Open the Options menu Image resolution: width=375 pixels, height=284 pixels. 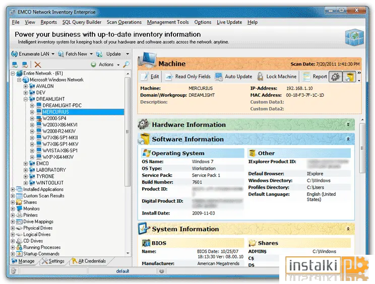click(203, 22)
